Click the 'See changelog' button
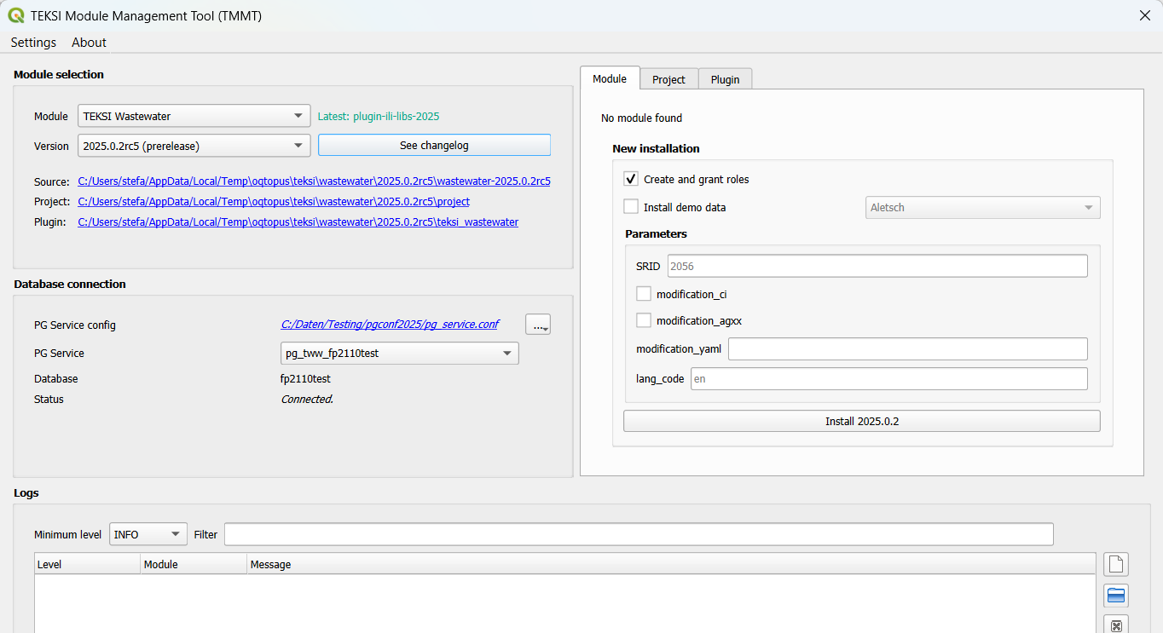This screenshot has width=1163, height=633. tap(434, 146)
